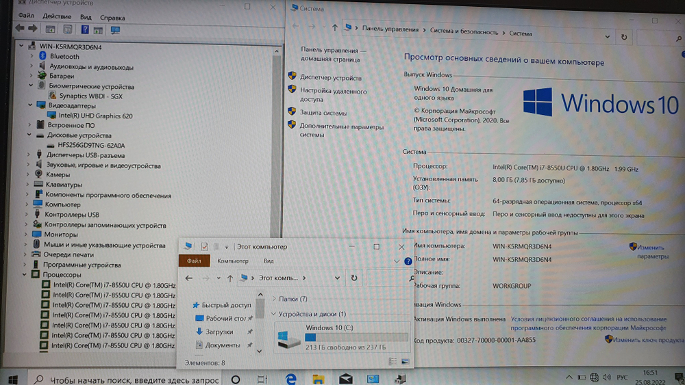Click refresh button in System window address bar
The width and height of the screenshot is (685, 385).
point(624,37)
